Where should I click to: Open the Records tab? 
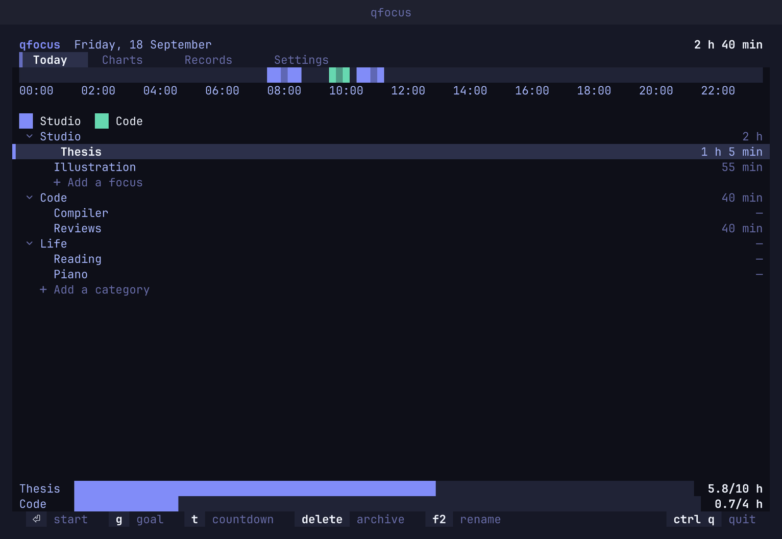pyautogui.click(x=208, y=60)
